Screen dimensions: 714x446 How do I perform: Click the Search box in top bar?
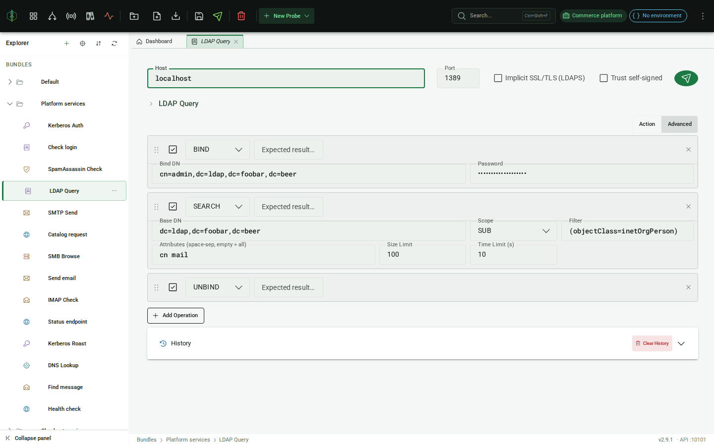pos(503,16)
